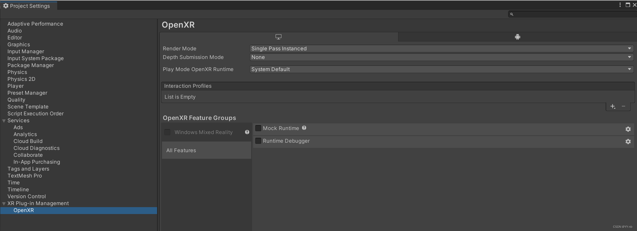
Task: Open Tags and Layers settings
Action: (x=28, y=169)
